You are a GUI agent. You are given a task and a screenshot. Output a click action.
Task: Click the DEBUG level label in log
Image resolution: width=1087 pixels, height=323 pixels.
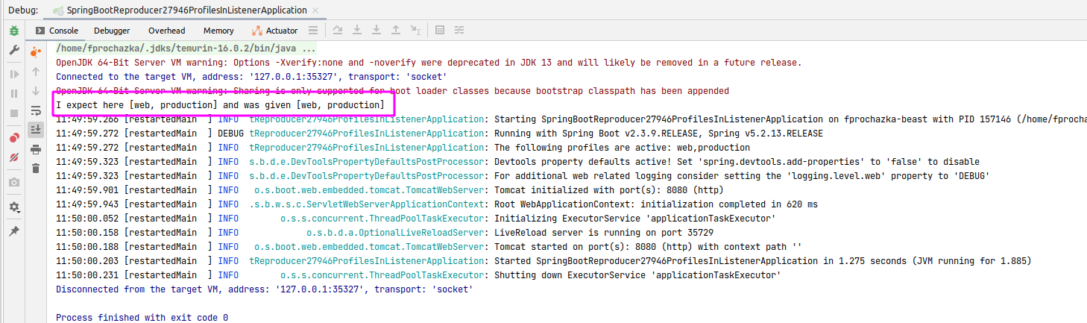(231, 134)
